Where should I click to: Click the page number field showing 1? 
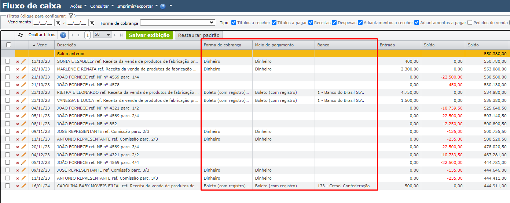pos(87,35)
